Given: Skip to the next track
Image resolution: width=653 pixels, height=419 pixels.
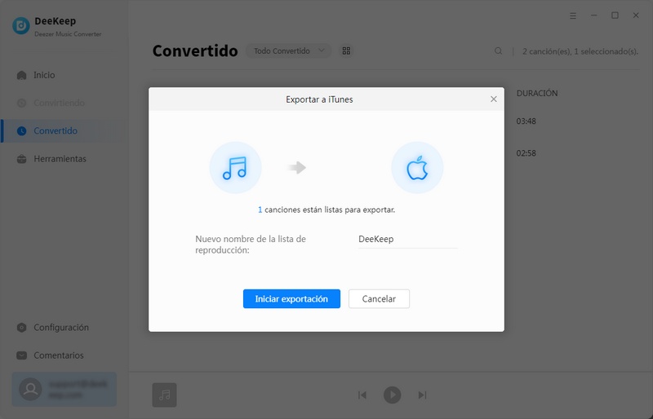Looking at the screenshot, I should [422, 395].
